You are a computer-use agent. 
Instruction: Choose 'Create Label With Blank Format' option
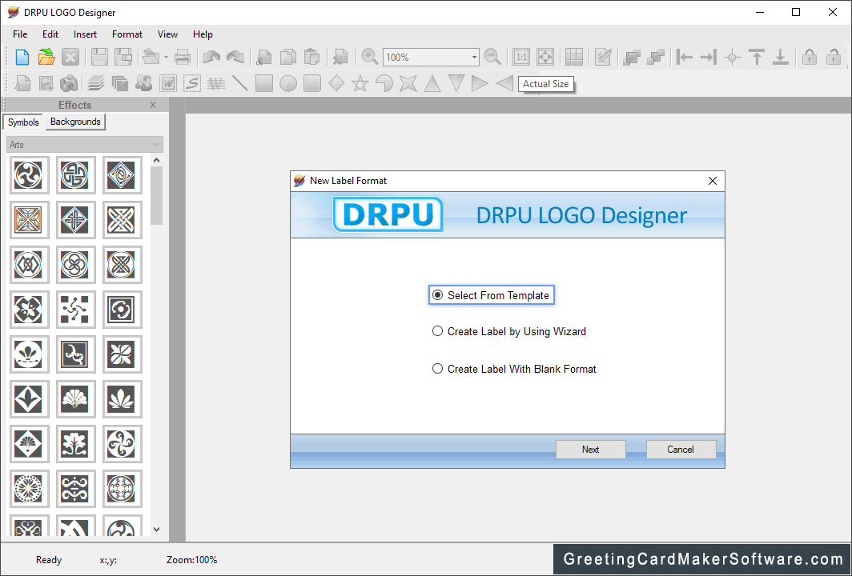coord(514,369)
